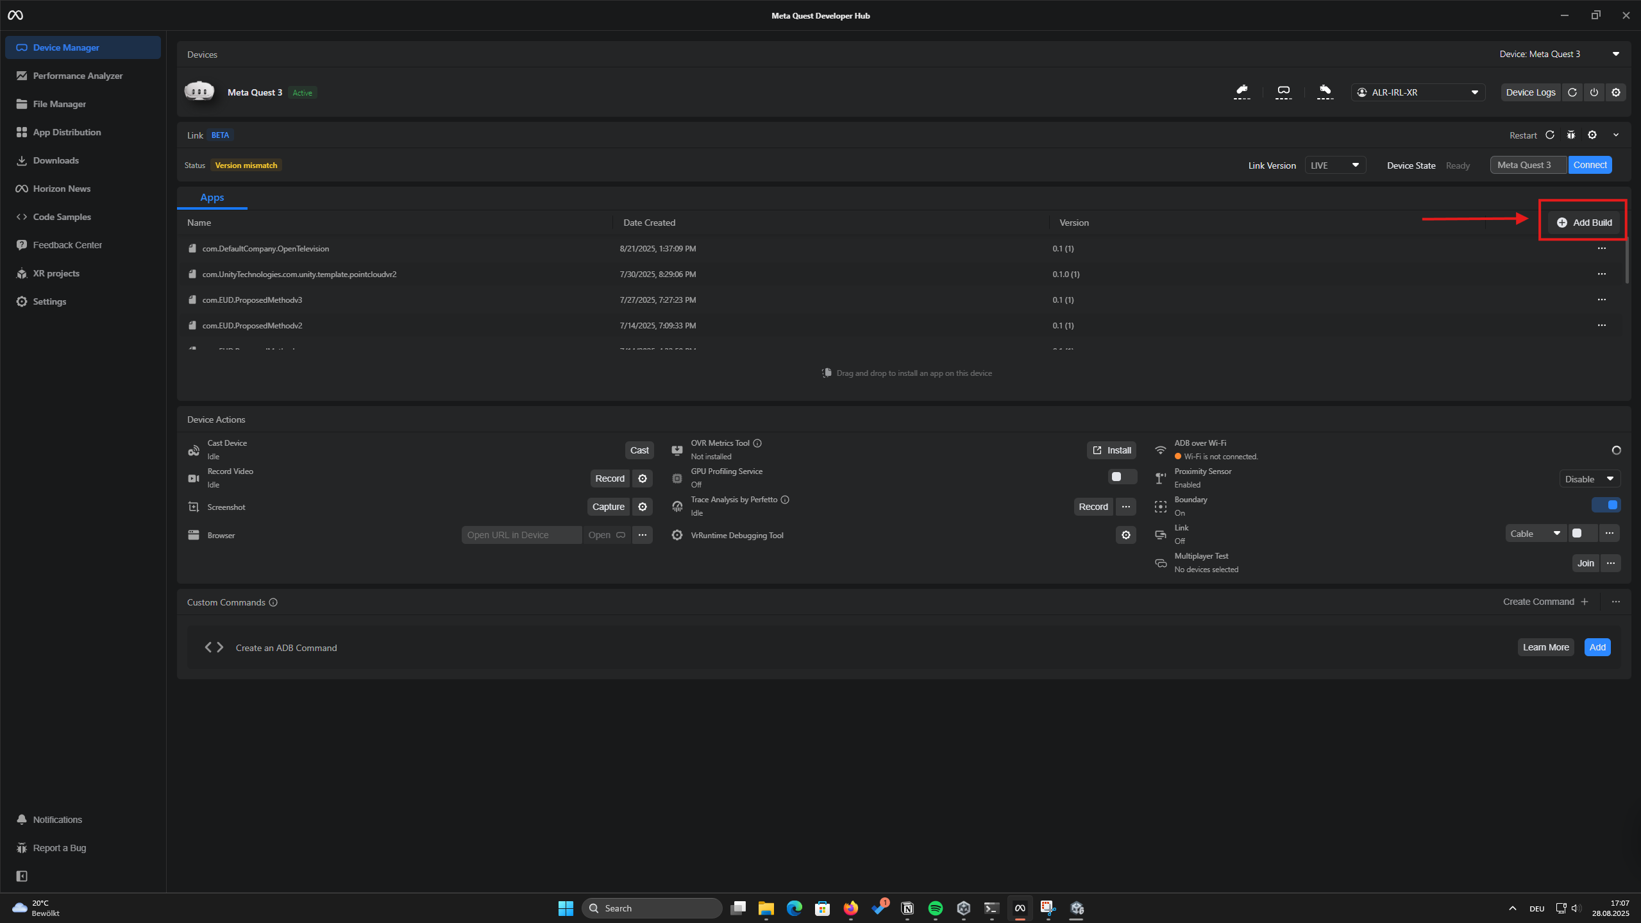Open Performance Analyzer in sidebar
This screenshot has height=923, width=1641.
pyautogui.click(x=78, y=76)
